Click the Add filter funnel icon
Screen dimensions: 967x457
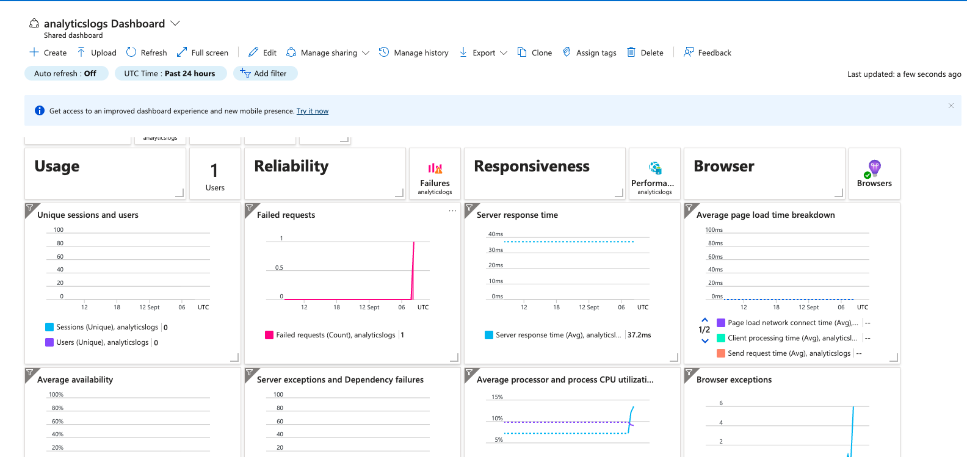click(x=245, y=73)
